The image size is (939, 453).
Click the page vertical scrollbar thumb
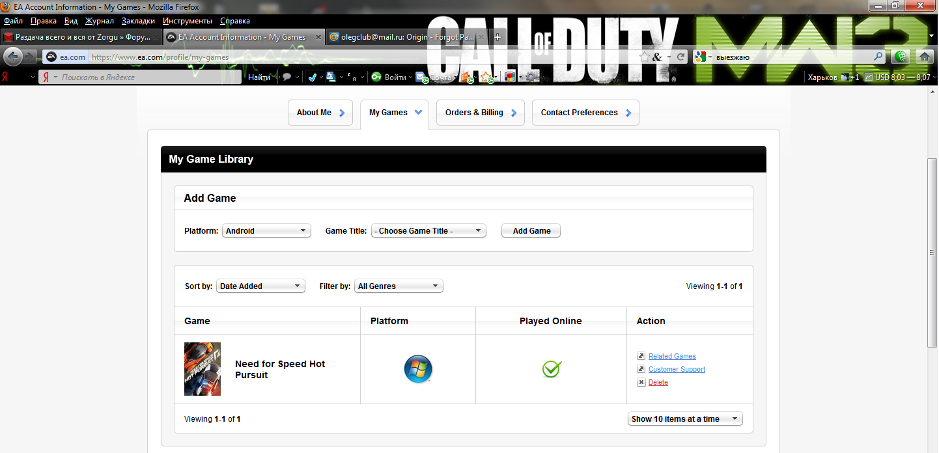(x=932, y=252)
